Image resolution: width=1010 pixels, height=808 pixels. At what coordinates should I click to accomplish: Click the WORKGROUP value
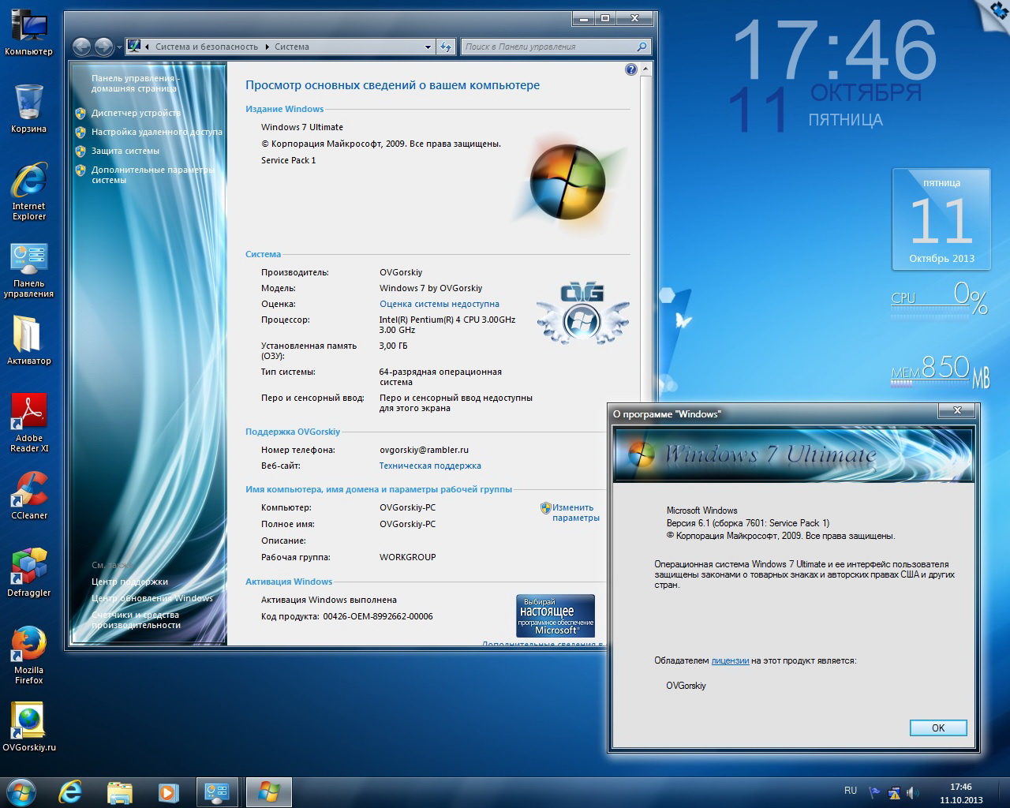pos(407,557)
